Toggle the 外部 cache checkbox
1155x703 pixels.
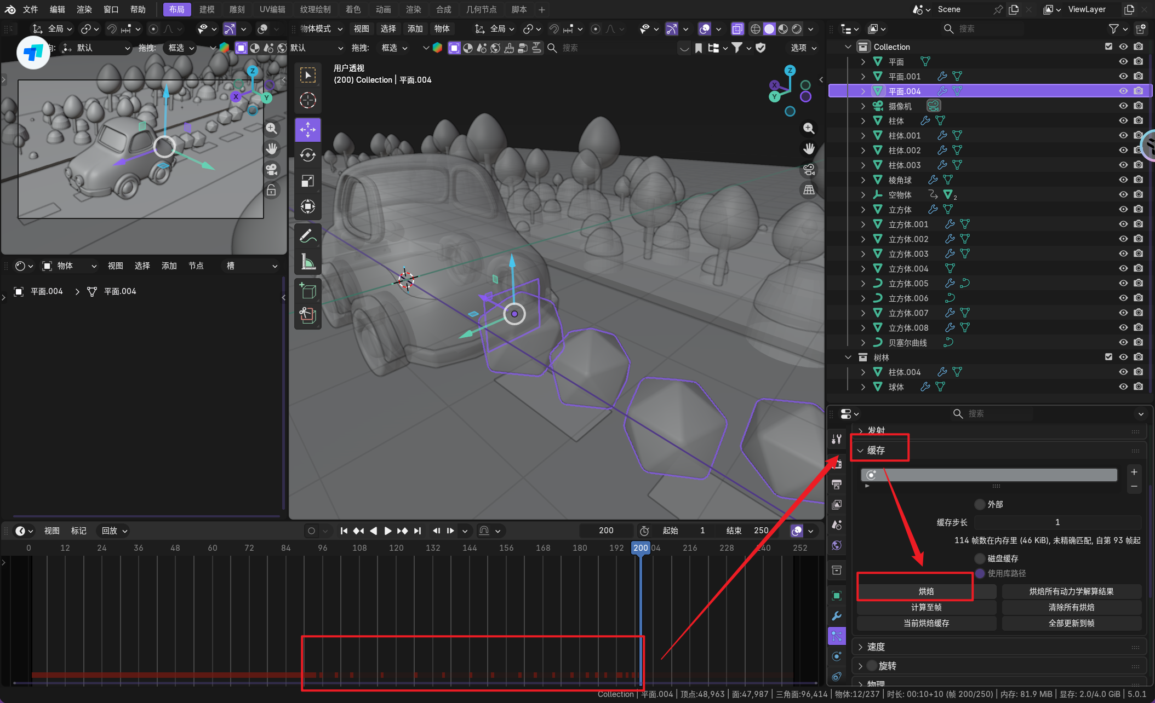click(980, 504)
